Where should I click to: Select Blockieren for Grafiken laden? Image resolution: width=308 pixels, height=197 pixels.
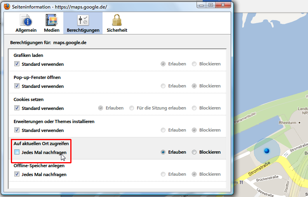click(194, 64)
